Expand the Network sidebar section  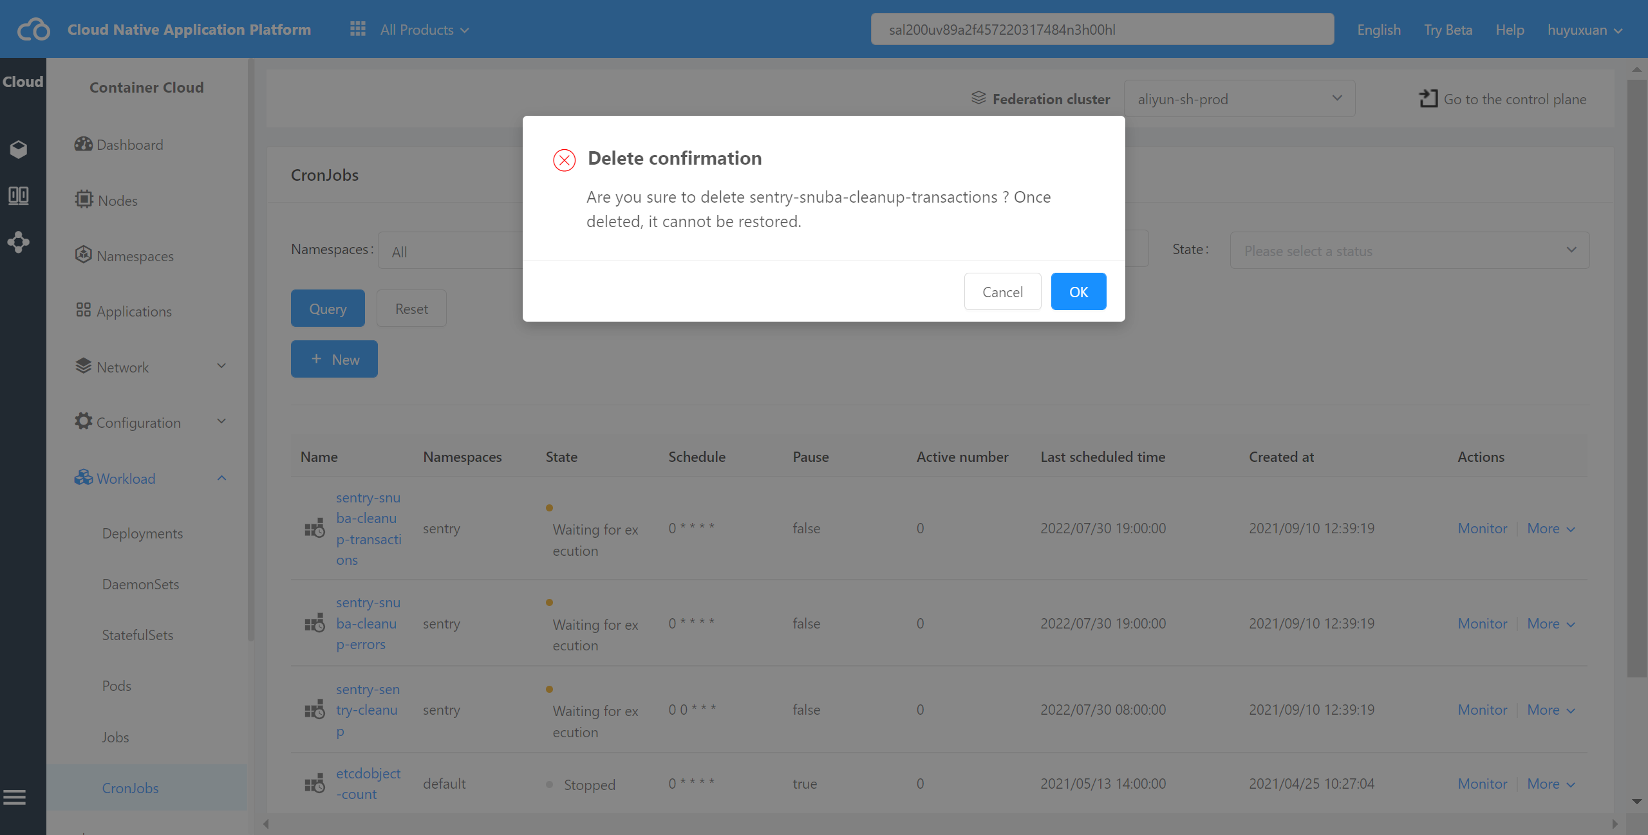tap(221, 366)
